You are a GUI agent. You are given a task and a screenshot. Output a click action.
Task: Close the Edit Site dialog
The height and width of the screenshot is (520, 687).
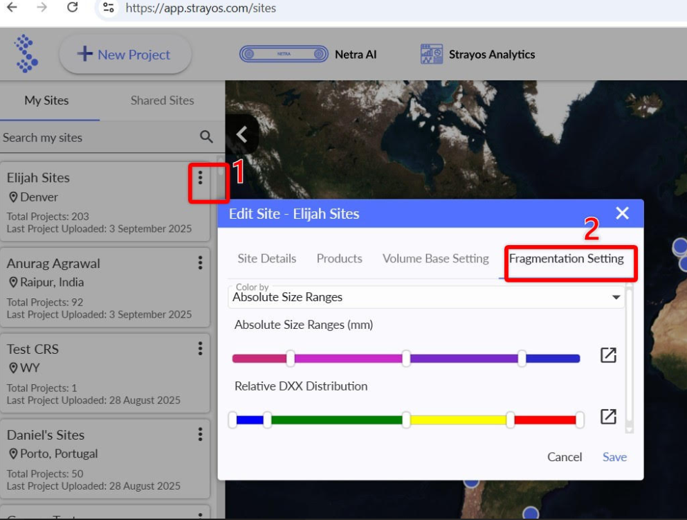click(x=622, y=213)
